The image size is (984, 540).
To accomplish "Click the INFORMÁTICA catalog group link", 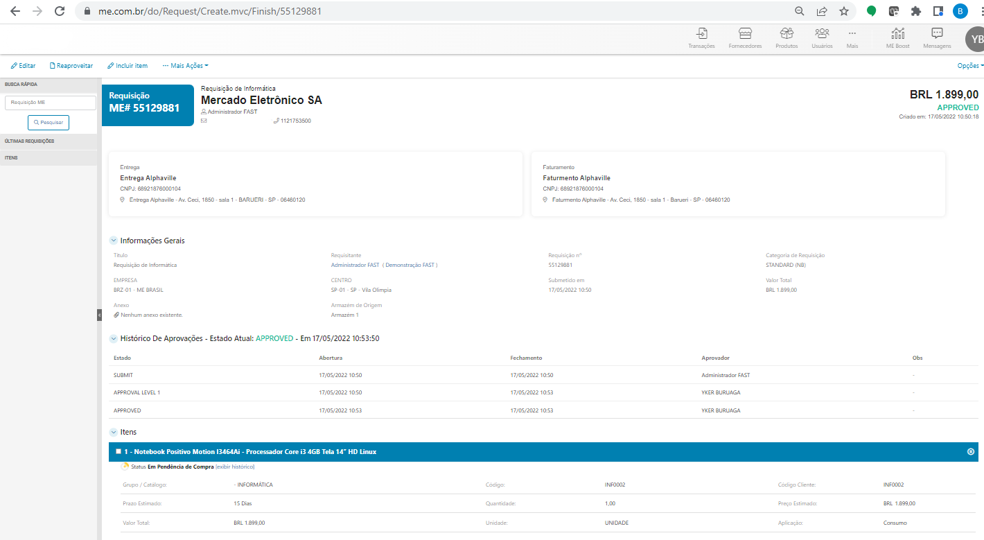I will [x=255, y=485].
